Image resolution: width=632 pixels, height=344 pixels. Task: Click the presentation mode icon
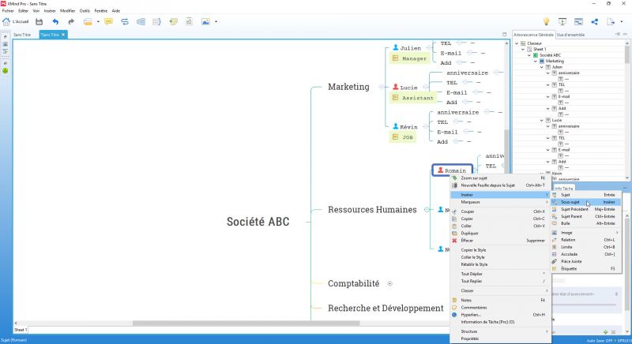(x=562, y=22)
